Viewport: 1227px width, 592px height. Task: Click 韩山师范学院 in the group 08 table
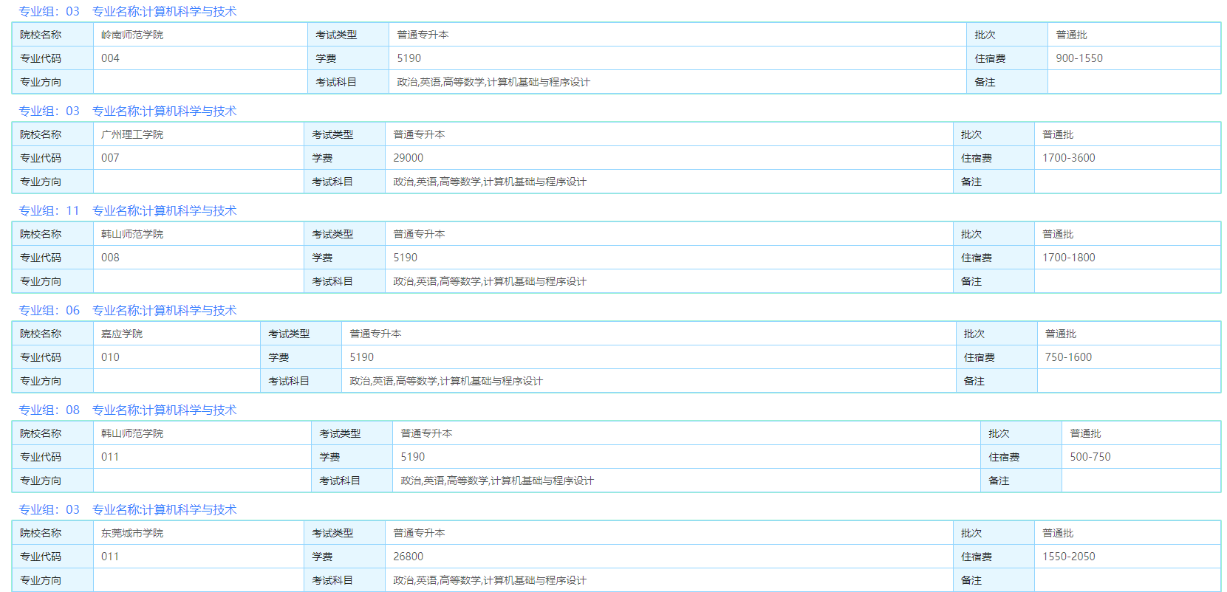pos(132,433)
